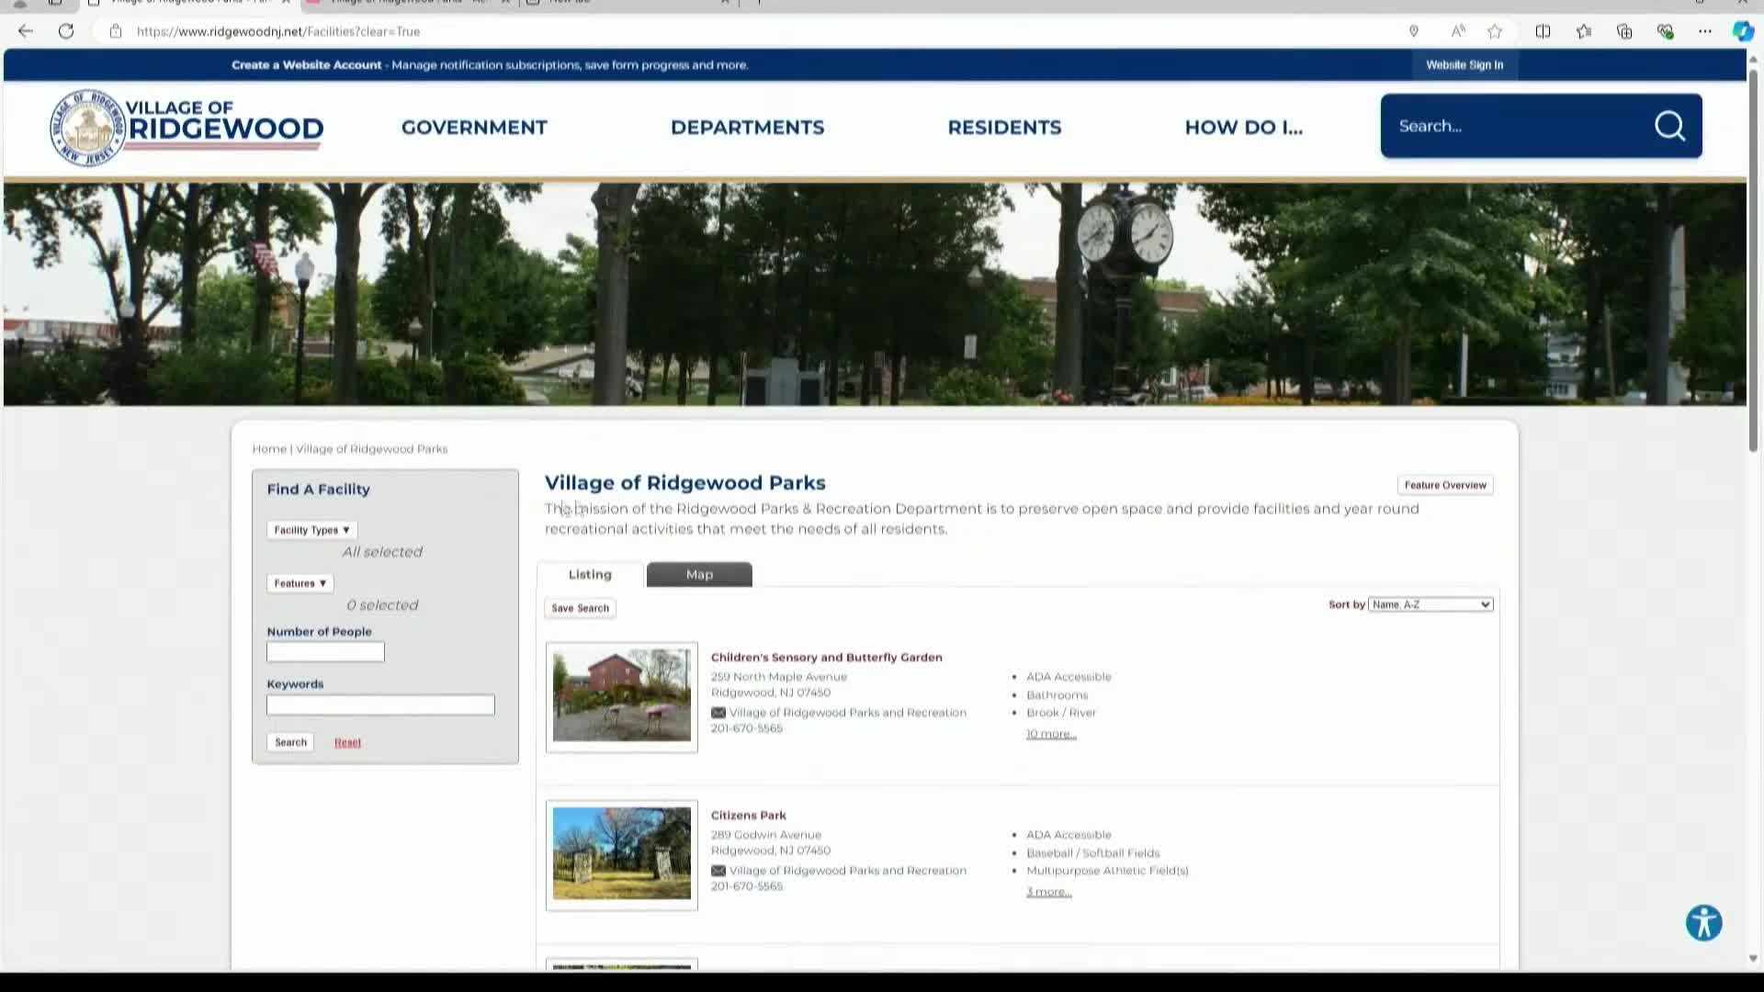
Task: Open the Favorites list icon
Action: (x=1584, y=31)
